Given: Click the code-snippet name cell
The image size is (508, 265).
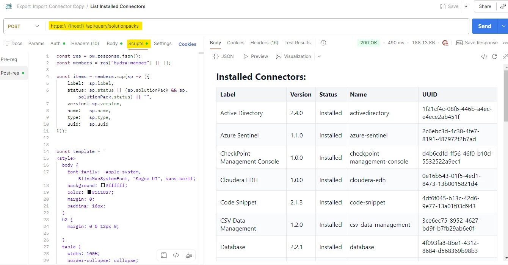Looking at the screenshot, I should (382, 202).
